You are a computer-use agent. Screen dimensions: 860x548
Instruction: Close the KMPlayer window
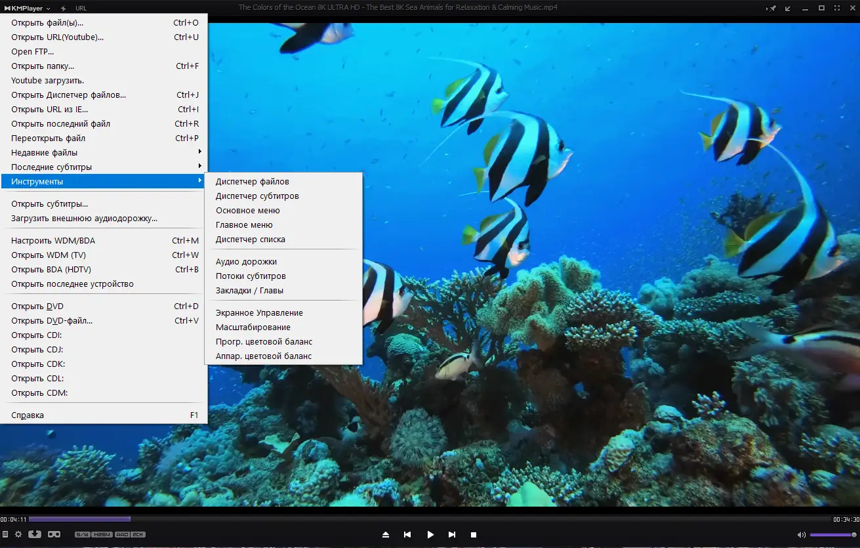(851, 8)
